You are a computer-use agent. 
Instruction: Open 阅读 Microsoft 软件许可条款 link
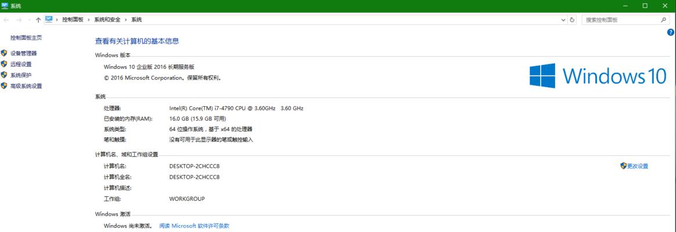[194, 226]
